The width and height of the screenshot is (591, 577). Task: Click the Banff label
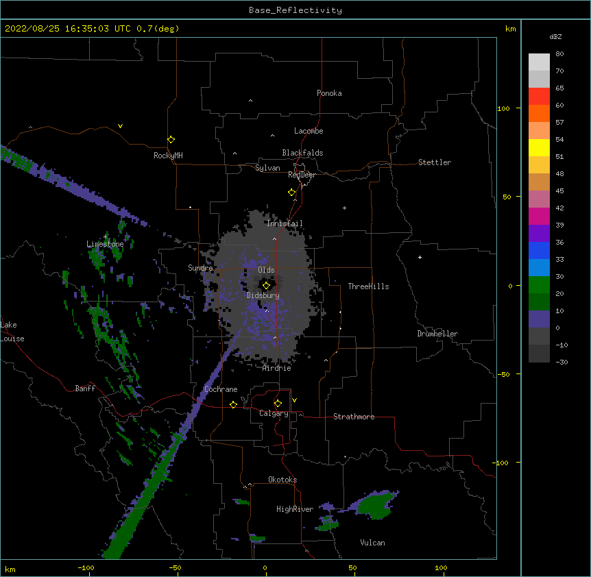(85, 389)
